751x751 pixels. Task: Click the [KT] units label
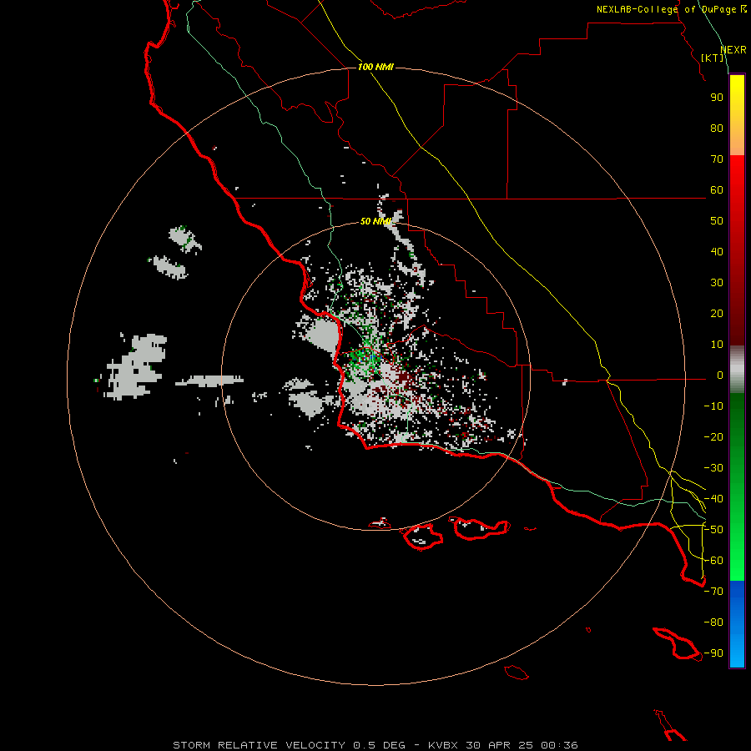click(713, 58)
